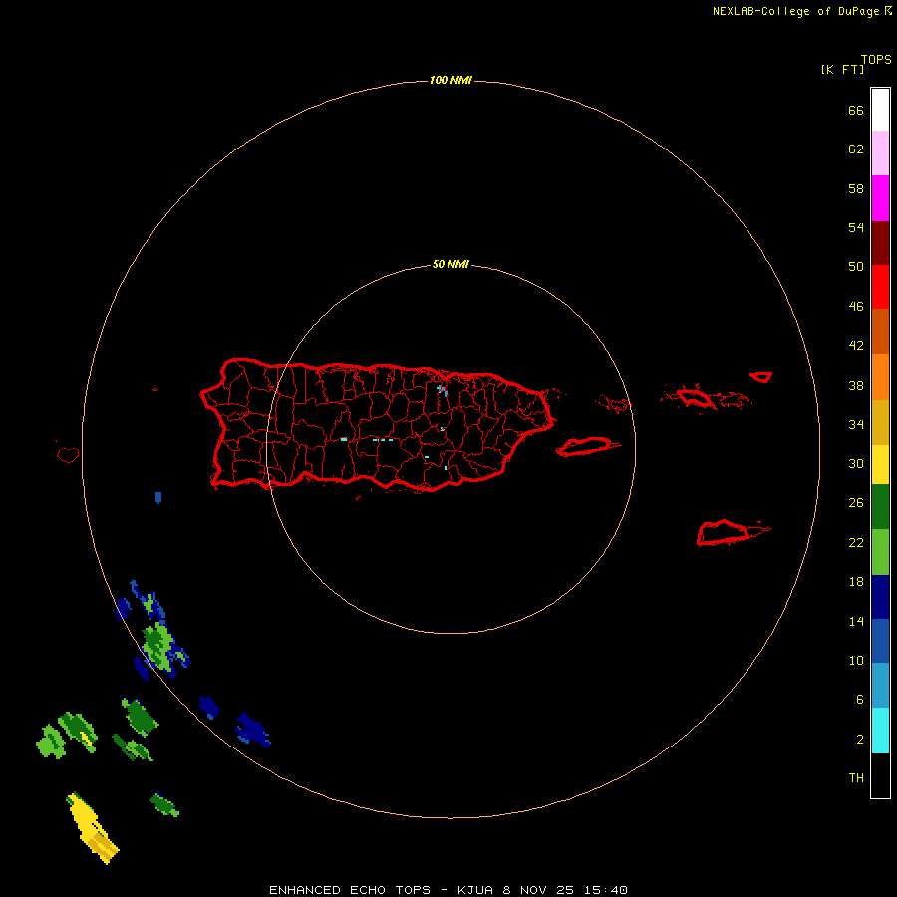This screenshot has height=897, width=897.
Task: Click the '66' legend value
Action: tap(856, 111)
